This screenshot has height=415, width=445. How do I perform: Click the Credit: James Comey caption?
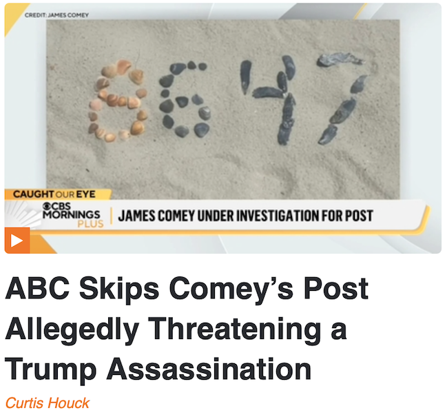56,15
